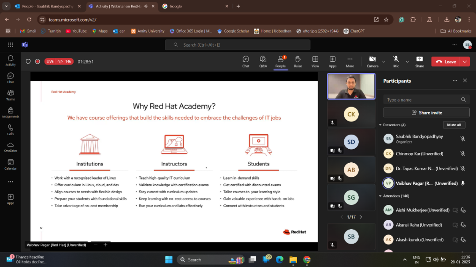Switch to People - Saubhik browser tab
Viewport: 476px width, 267px height.
(x=48, y=6)
